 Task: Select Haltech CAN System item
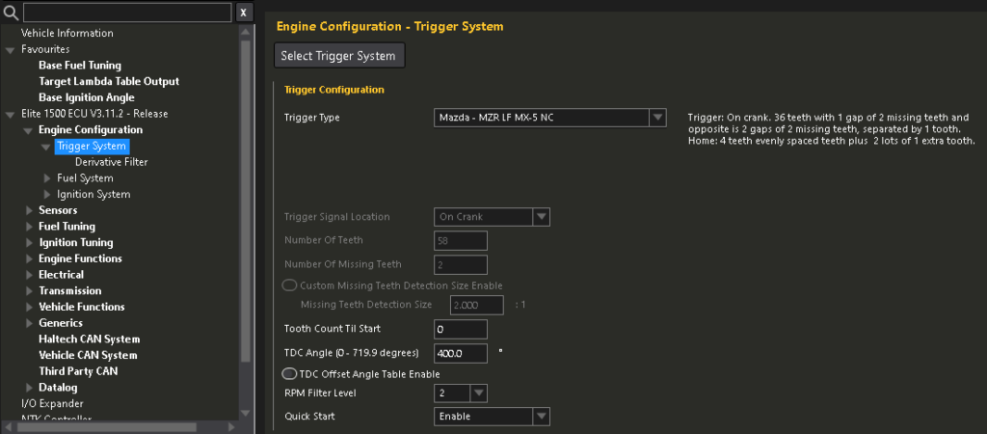point(89,339)
